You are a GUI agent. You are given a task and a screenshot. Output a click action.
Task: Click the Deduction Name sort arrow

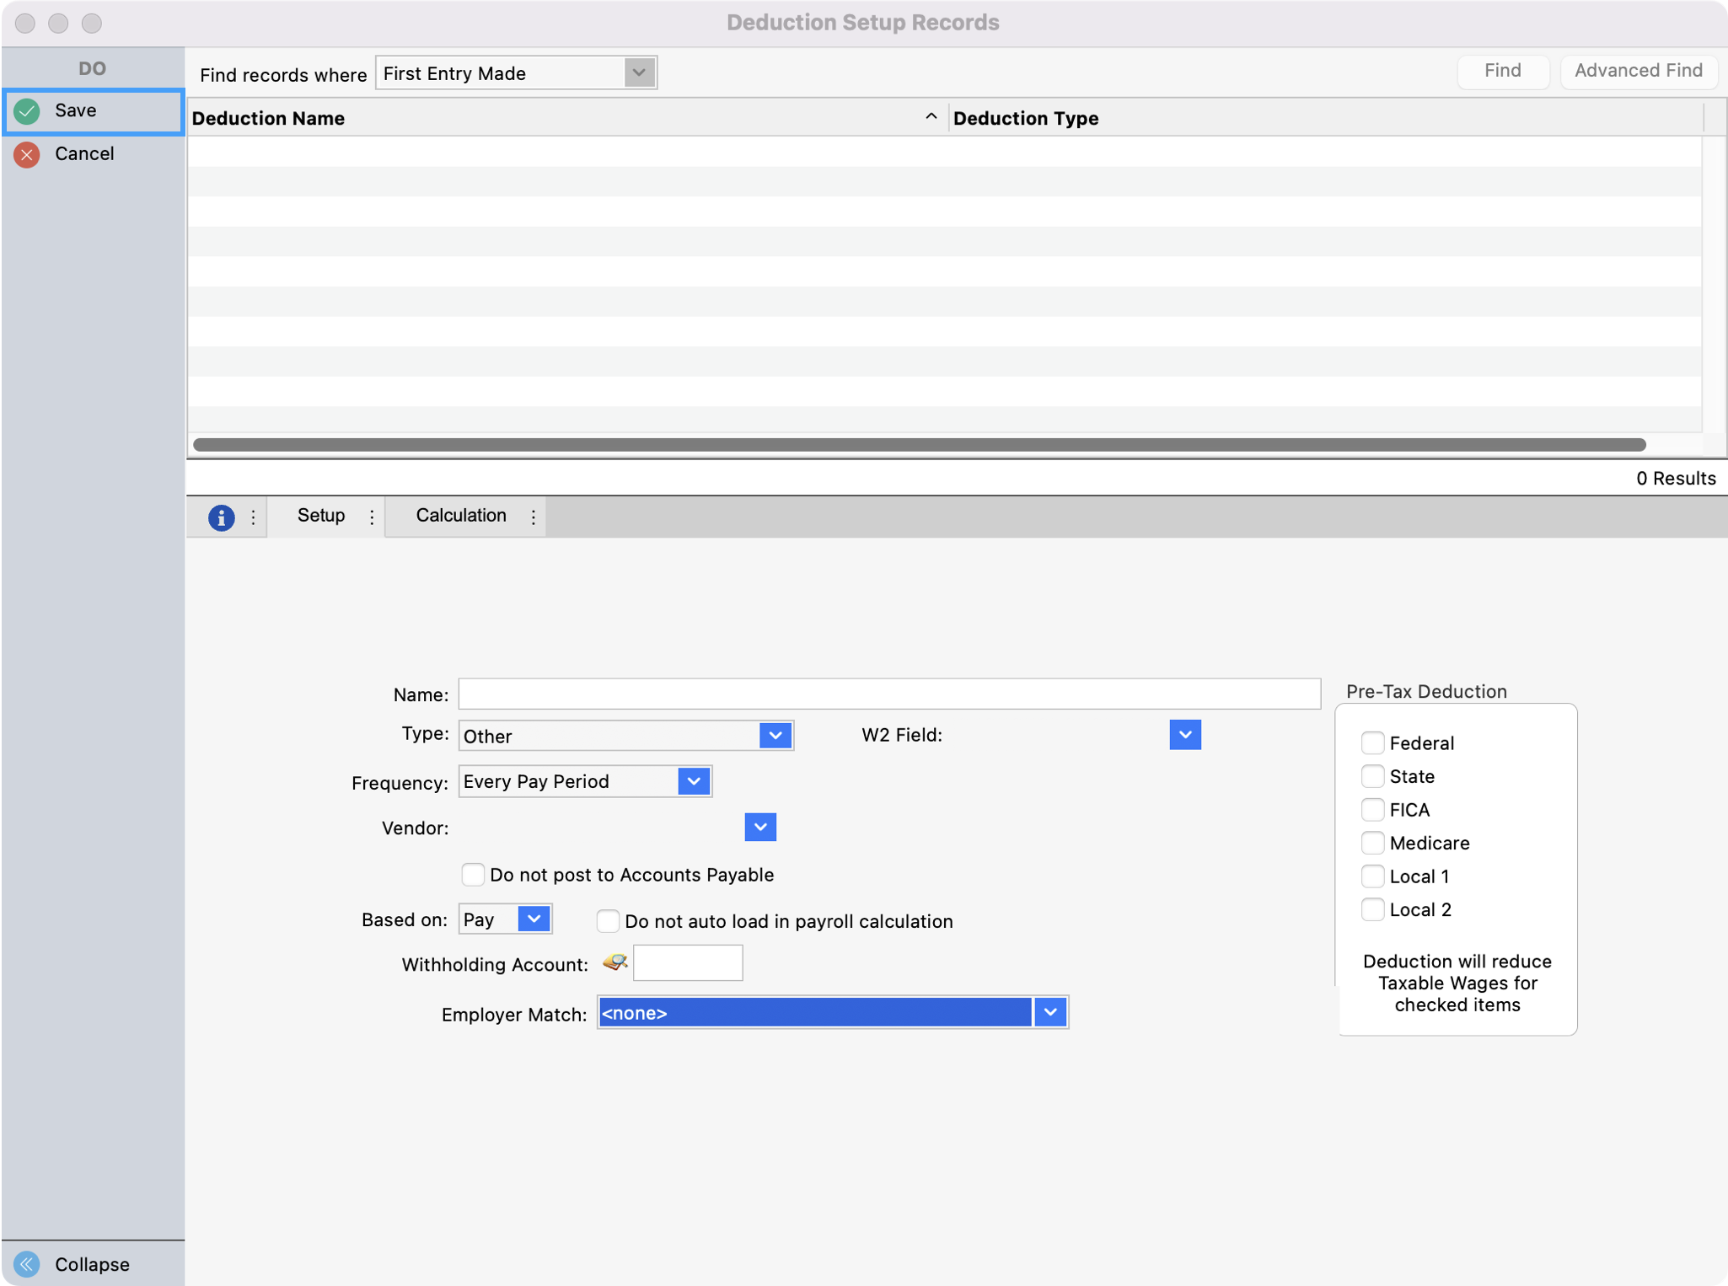pos(931,117)
